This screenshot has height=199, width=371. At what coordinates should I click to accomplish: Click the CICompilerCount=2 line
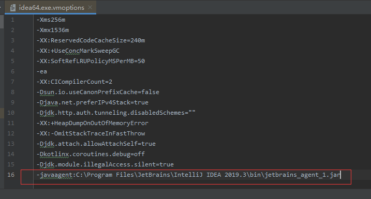pos(75,82)
